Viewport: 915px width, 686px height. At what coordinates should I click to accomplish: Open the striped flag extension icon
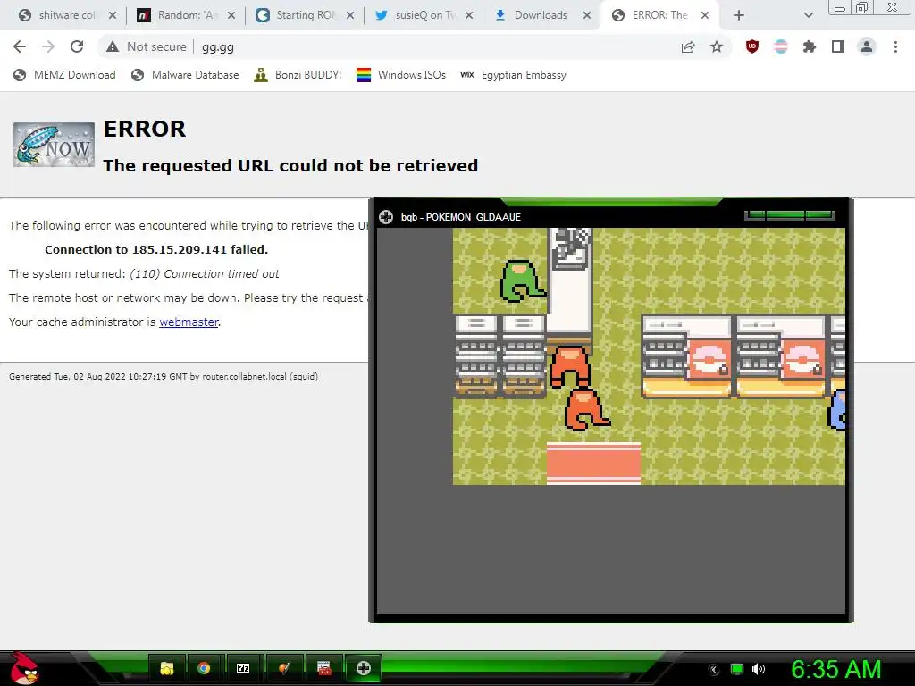click(x=781, y=46)
